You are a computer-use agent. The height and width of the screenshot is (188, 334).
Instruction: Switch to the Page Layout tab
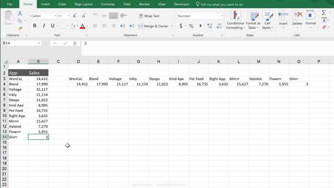point(83,4)
